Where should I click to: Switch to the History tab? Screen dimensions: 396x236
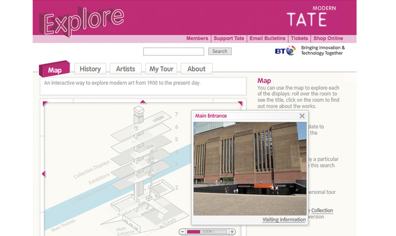(x=90, y=69)
